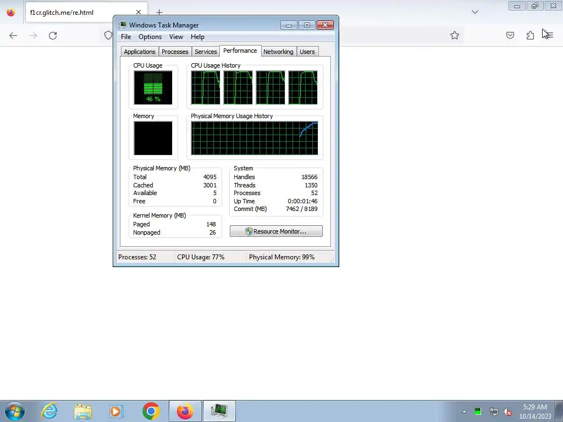Click the green CPU meter tray icon

(x=478, y=412)
